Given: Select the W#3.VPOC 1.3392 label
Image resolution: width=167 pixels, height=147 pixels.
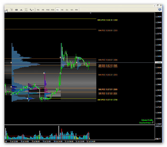Looking at the screenshot, I should [x=107, y=20].
